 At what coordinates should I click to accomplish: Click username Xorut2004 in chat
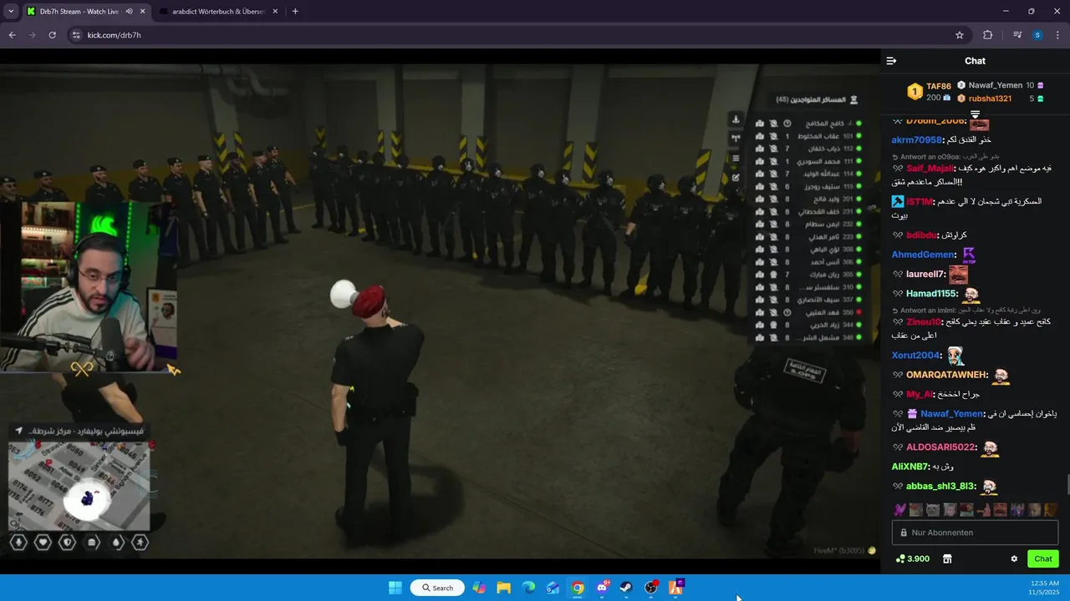pyautogui.click(x=917, y=356)
